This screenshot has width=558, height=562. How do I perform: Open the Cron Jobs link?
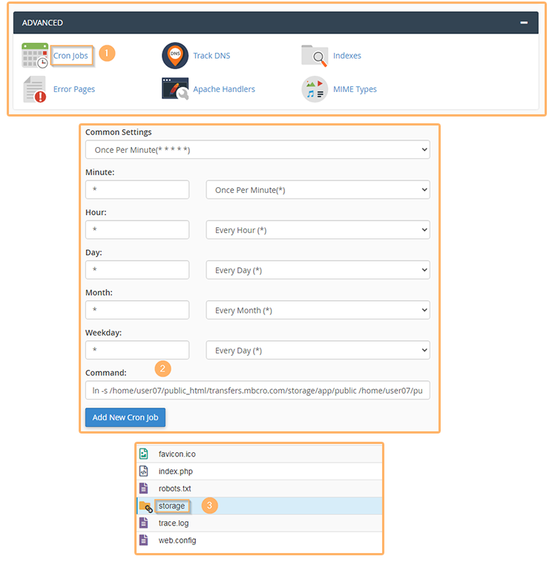click(x=70, y=56)
